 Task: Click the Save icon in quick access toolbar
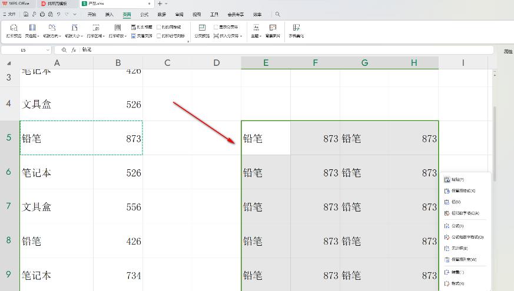point(26,14)
